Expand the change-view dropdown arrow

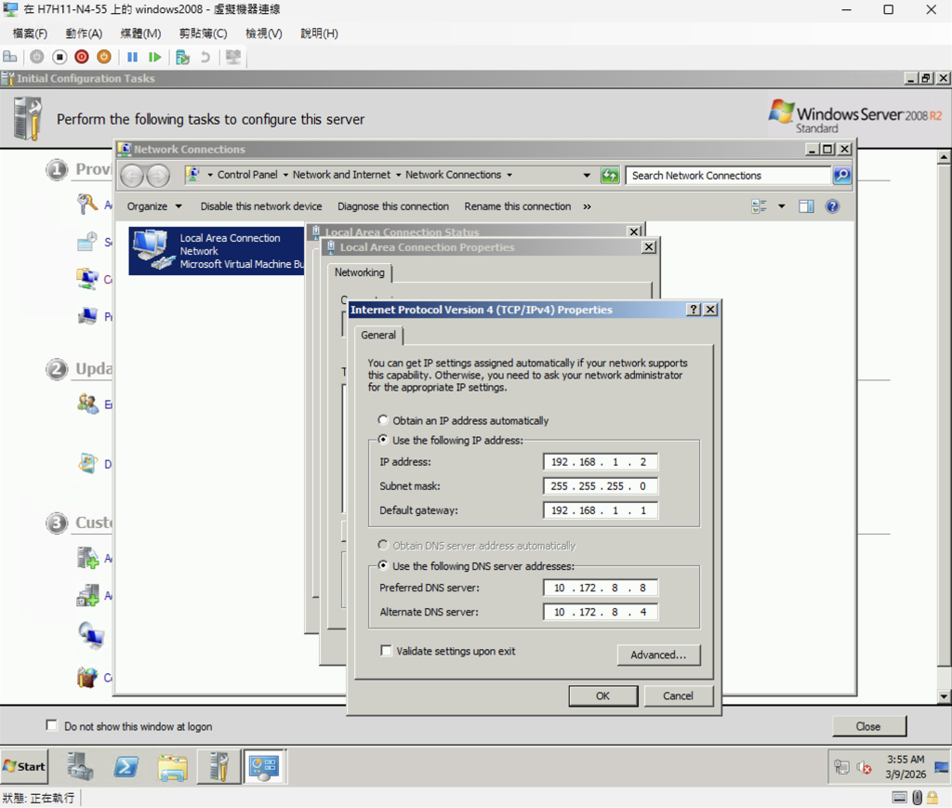coord(781,206)
